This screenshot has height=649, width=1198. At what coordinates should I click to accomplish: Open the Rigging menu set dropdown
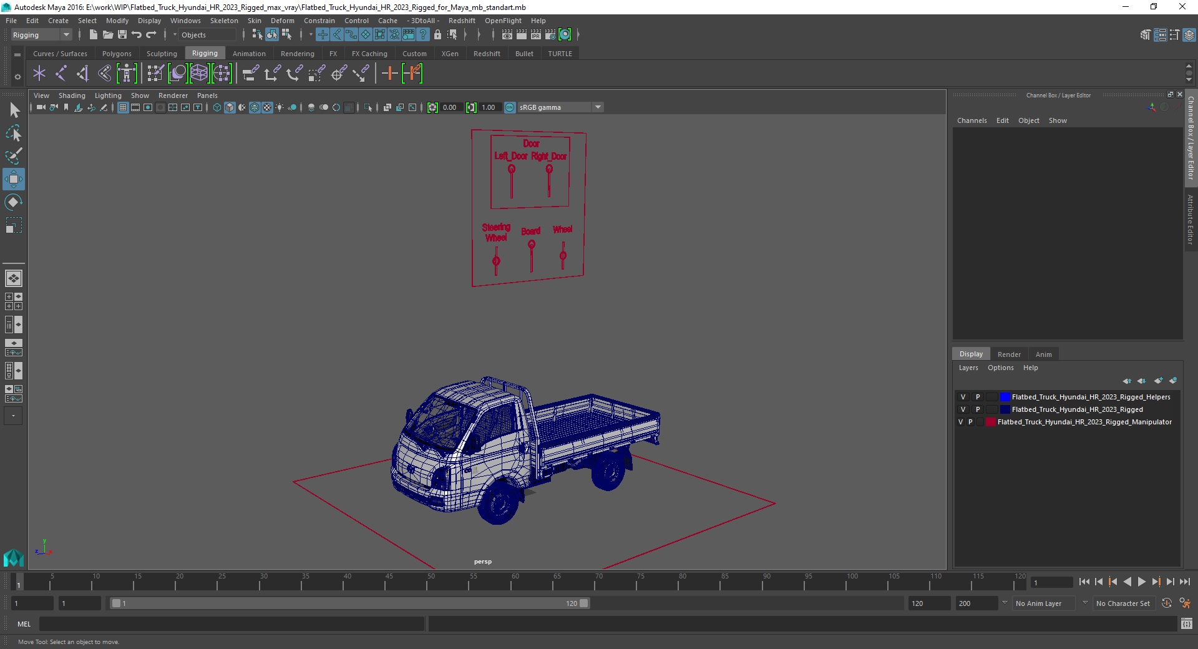tap(41, 35)
